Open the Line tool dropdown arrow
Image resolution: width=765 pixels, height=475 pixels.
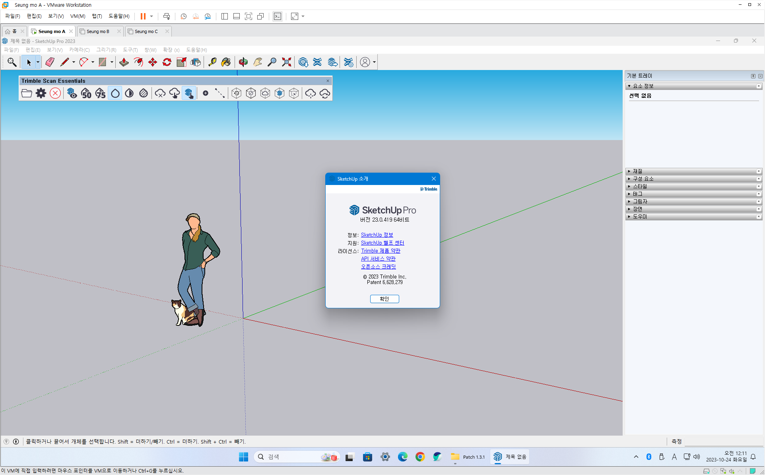click(x=74, y=62)
